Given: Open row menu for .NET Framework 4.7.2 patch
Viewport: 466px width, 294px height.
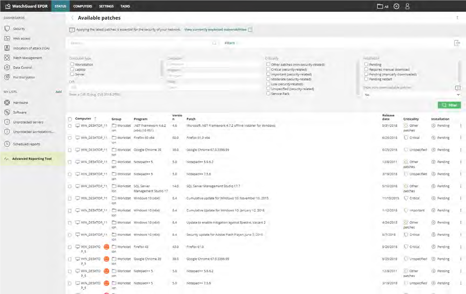Looking at the screenshot, I should click(x=461, y=126).
